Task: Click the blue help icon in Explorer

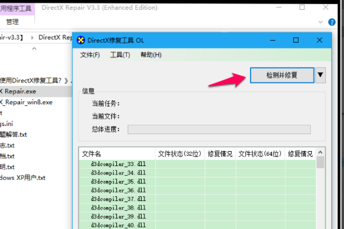Action: coord(332,22)
